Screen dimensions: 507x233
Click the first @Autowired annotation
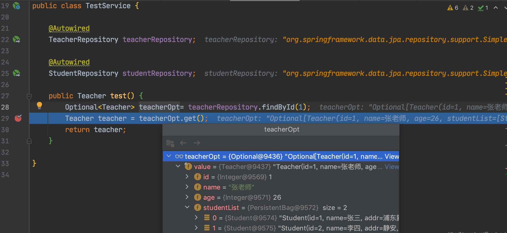tap(69, 28)
